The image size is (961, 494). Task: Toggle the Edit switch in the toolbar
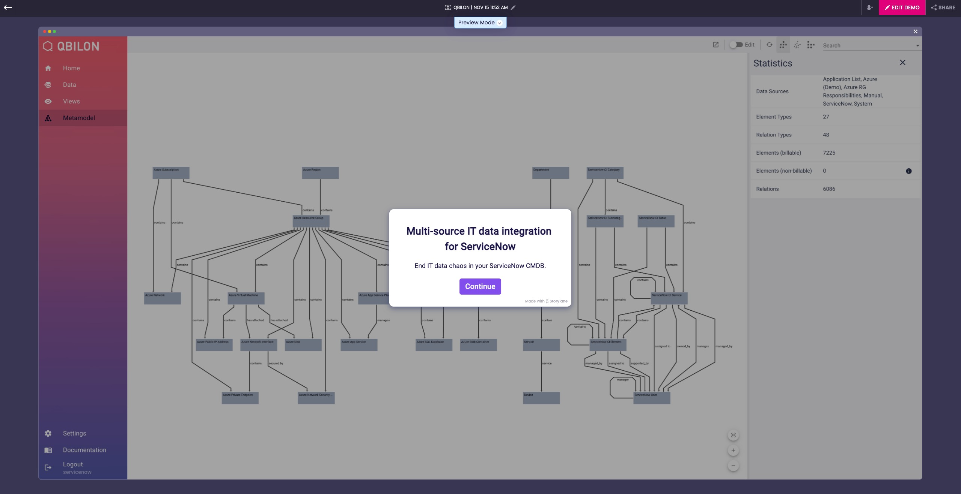[x=736, y=45]
